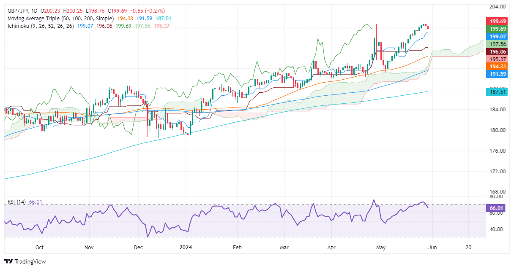Click the 204.00 price scale label

click(x=497, y=7)
